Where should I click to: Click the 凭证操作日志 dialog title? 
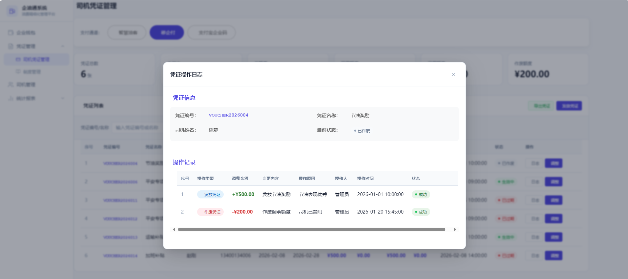pyautogui.click(x=186, y=75)
